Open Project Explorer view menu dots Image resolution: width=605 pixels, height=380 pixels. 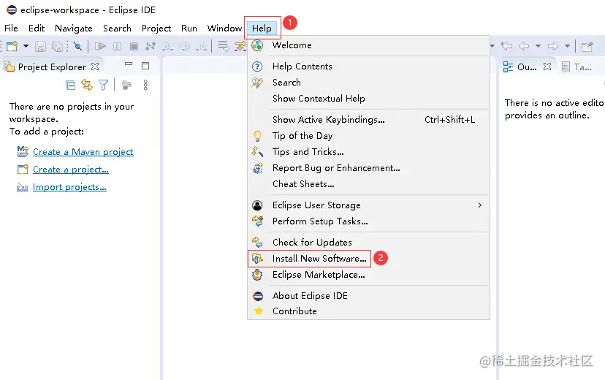point(145,85)
